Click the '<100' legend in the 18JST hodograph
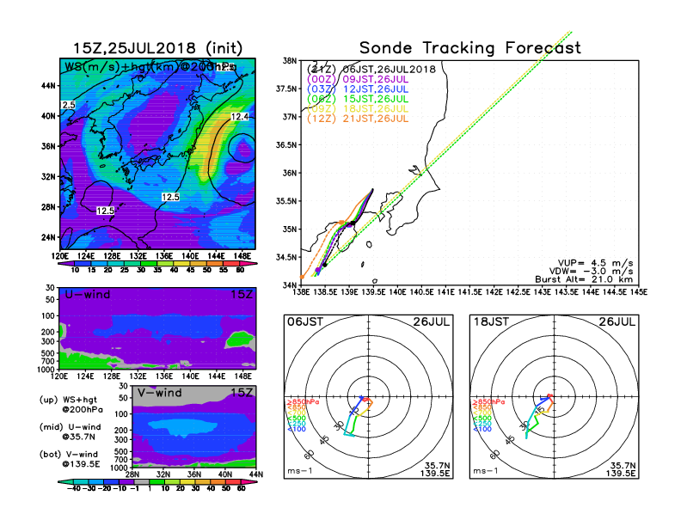The height and width of the screenshot is (526, 681). (x=482, y=429)
